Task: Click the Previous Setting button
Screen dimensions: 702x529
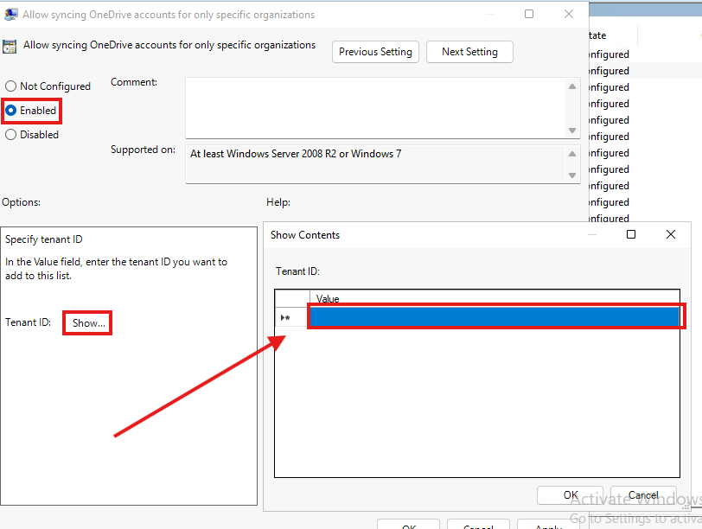Action: coord(375,52)
